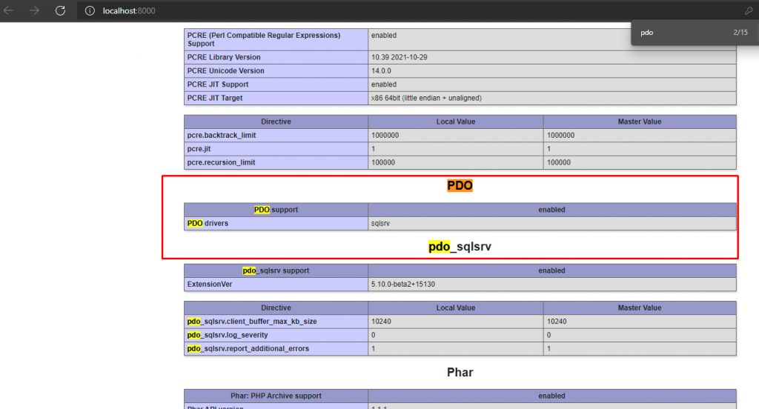Select the sqlsrv PDO drivers value
759x409 pixels.
pyautogui.click(x=380, y=223)
